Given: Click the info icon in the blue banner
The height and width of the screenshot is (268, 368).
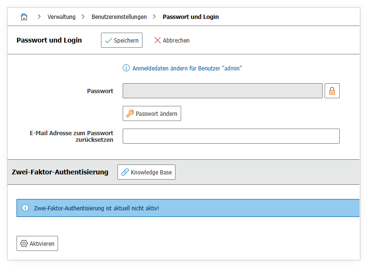Looking at the screenshot, I should coord(25,208).
